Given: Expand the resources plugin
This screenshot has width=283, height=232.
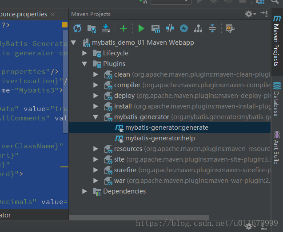Looking at the screenshot, I should click(x=96, y=149).
